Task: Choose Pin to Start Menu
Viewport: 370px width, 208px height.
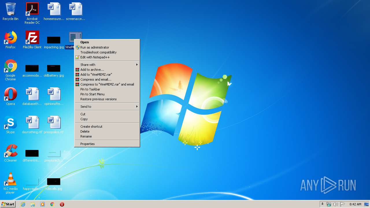Action: coord(107,94)
